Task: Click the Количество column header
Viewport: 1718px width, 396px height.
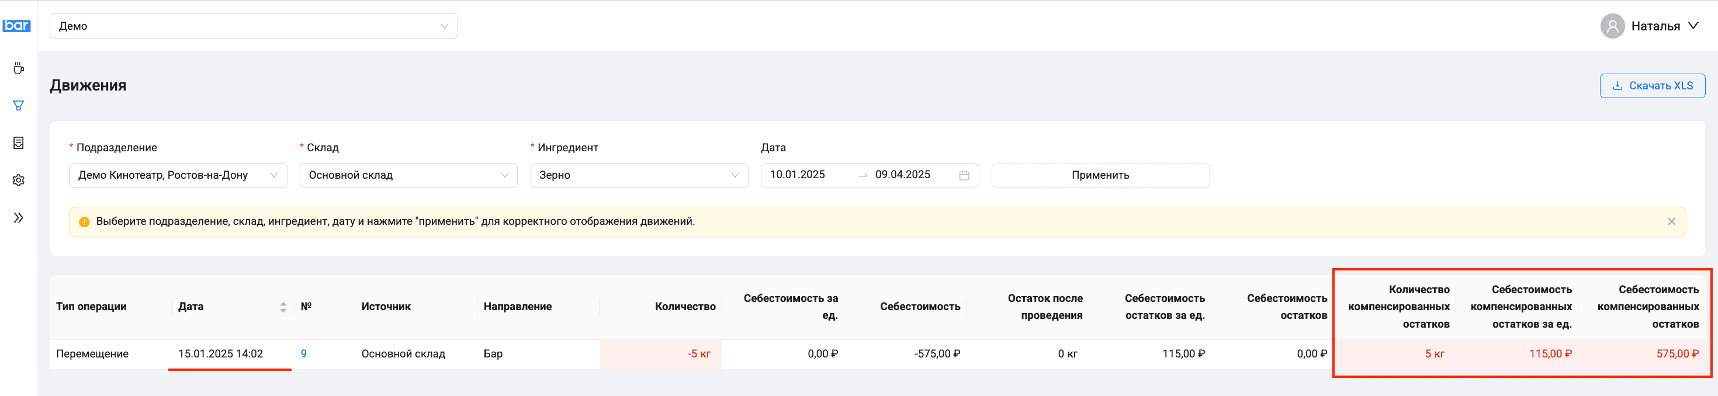Action: pos(685,307)
